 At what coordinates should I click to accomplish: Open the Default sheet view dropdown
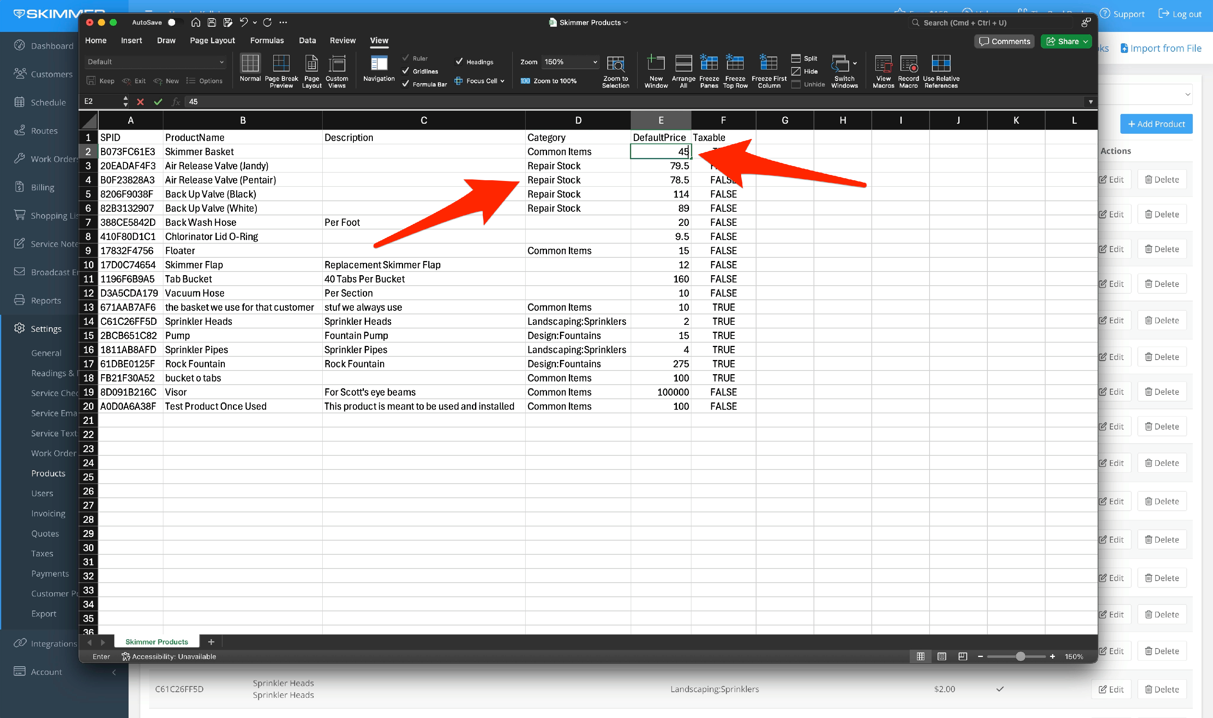click(155, 62)
